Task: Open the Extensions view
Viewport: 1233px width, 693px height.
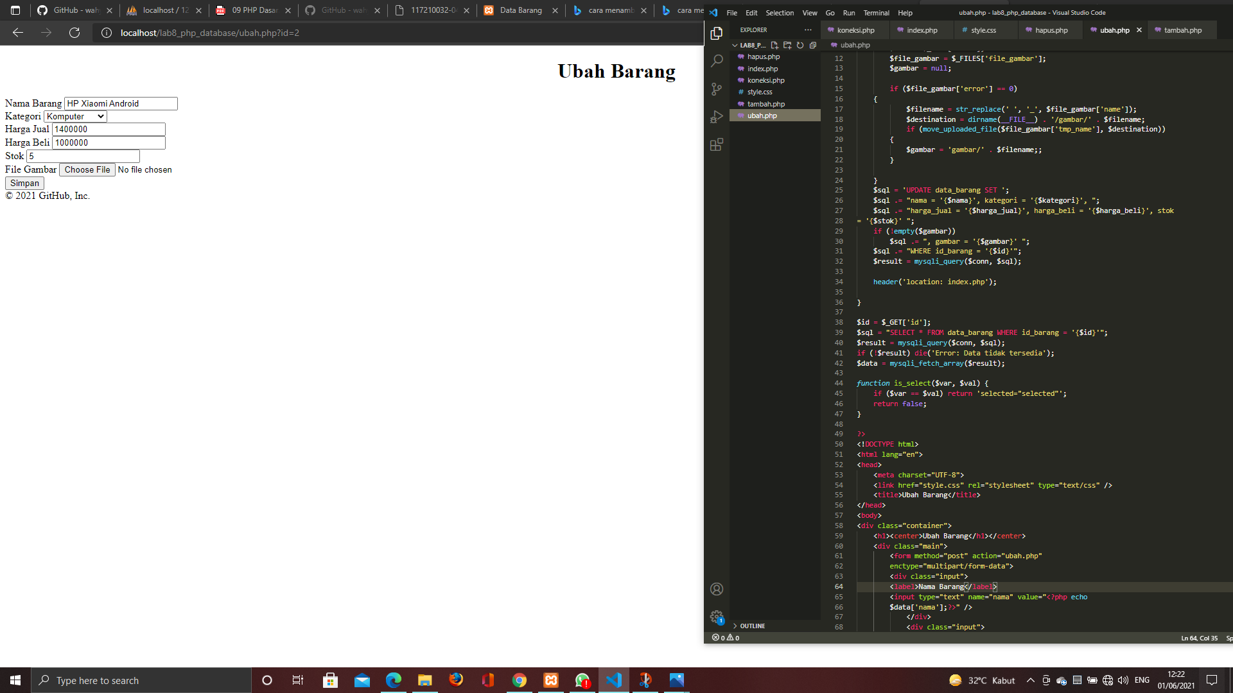Action: click(x=716, y=144)
